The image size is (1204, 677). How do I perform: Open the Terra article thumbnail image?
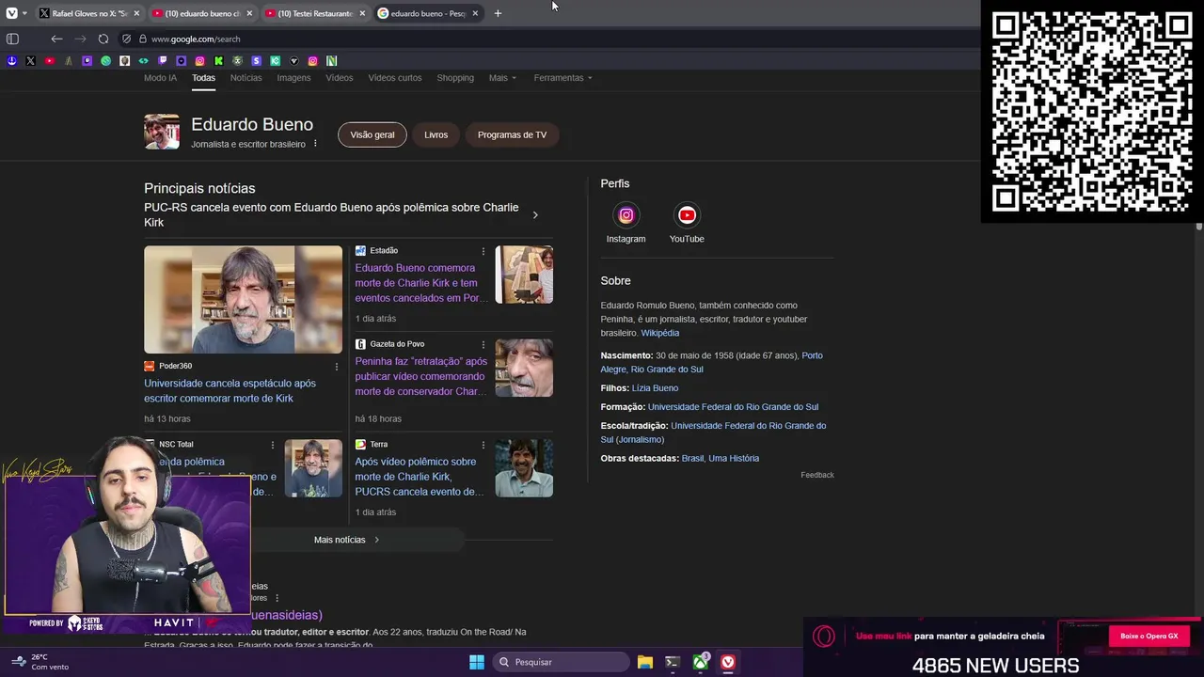(524, 468)
